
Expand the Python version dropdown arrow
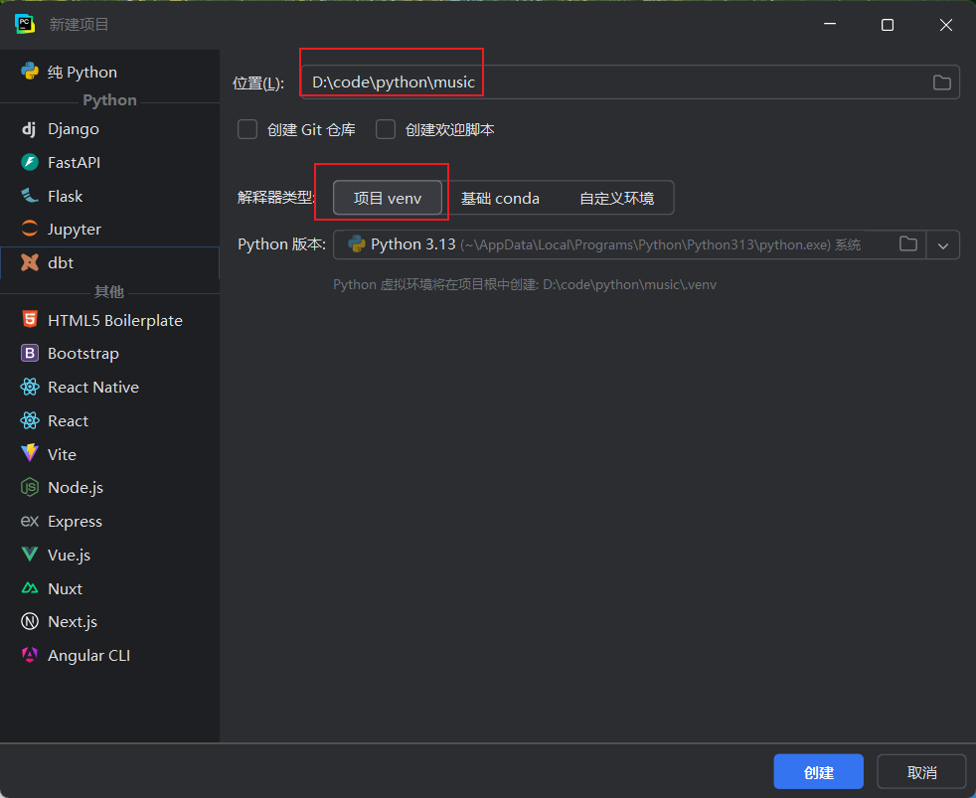[x=943, y=245]
